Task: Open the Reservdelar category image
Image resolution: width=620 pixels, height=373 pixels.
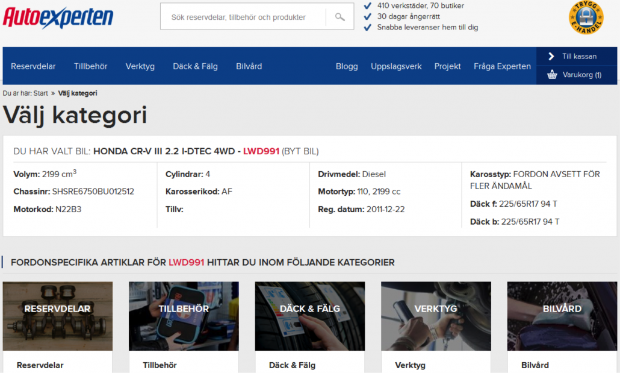Action: click(x=58, y=316)
